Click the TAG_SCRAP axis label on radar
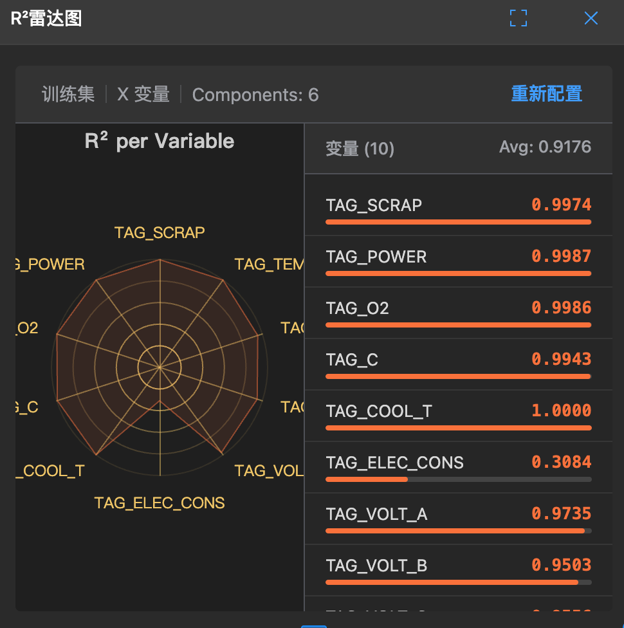 pyautogui.click(x=159, y=233)
